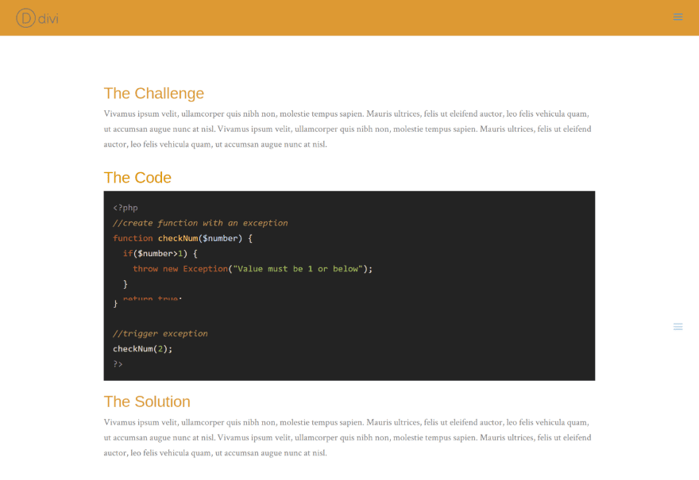The image size is (699, 480).
Task: Click the "//trigger exception" comment line
Action: [160, 333]
